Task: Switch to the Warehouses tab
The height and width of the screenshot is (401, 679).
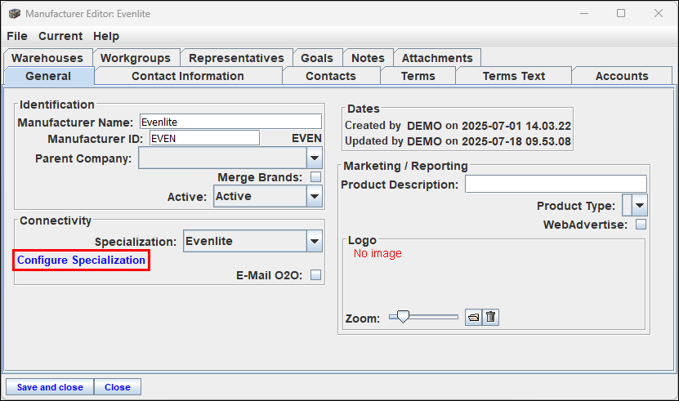Action: tap(47, 58)
